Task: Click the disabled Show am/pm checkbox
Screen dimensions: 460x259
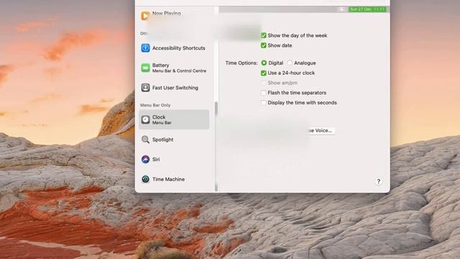Action: [x=264, y=83]
